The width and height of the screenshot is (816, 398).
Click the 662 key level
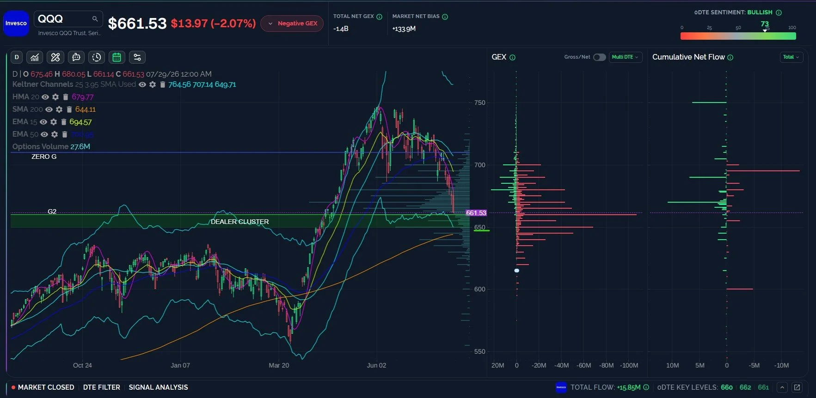(745, 387)
